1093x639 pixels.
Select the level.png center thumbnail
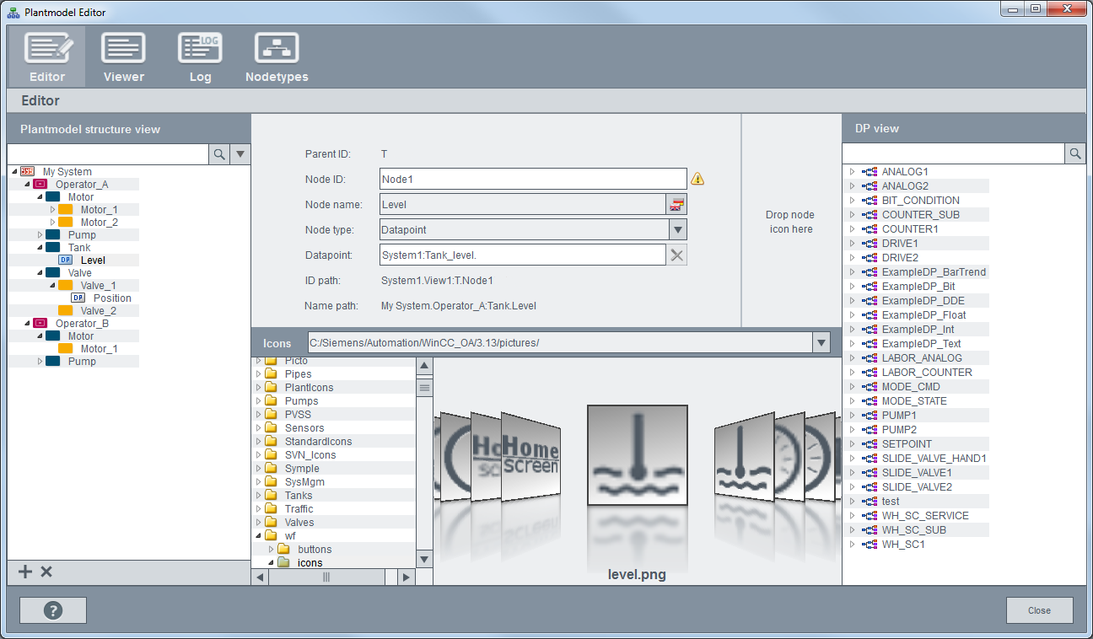[637, 455]
